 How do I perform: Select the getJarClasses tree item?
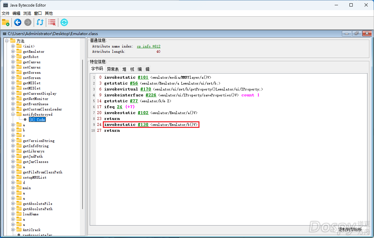[x=36, y=162]
